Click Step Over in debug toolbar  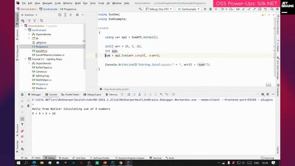click(129, 94)
